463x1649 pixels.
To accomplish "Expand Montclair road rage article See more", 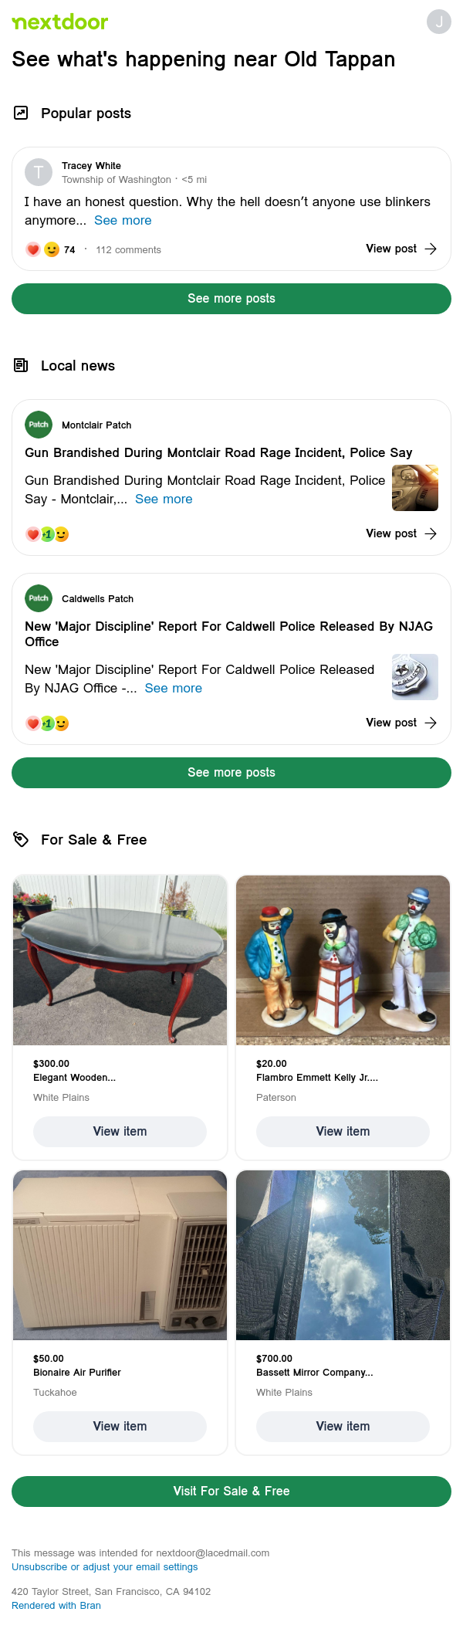I will point(164,499).
